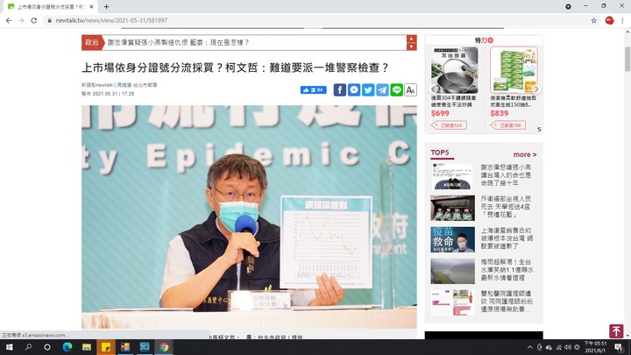The width and height of the screenshot is (631, 355).
Task: Open the action center notification icon
Action: (x=619, y=347)
